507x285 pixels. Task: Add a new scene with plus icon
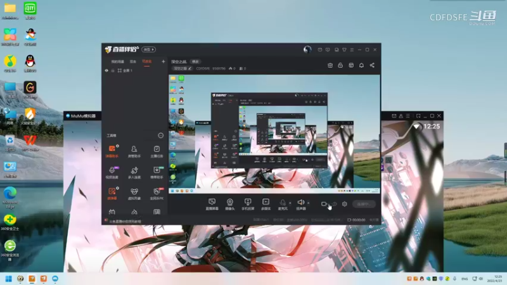[x=164, y=61]
